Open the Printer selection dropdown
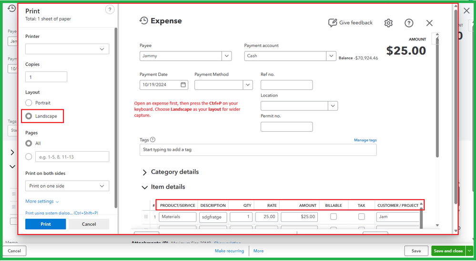Viewport: 476px width, 261px height. pos(67,49)
